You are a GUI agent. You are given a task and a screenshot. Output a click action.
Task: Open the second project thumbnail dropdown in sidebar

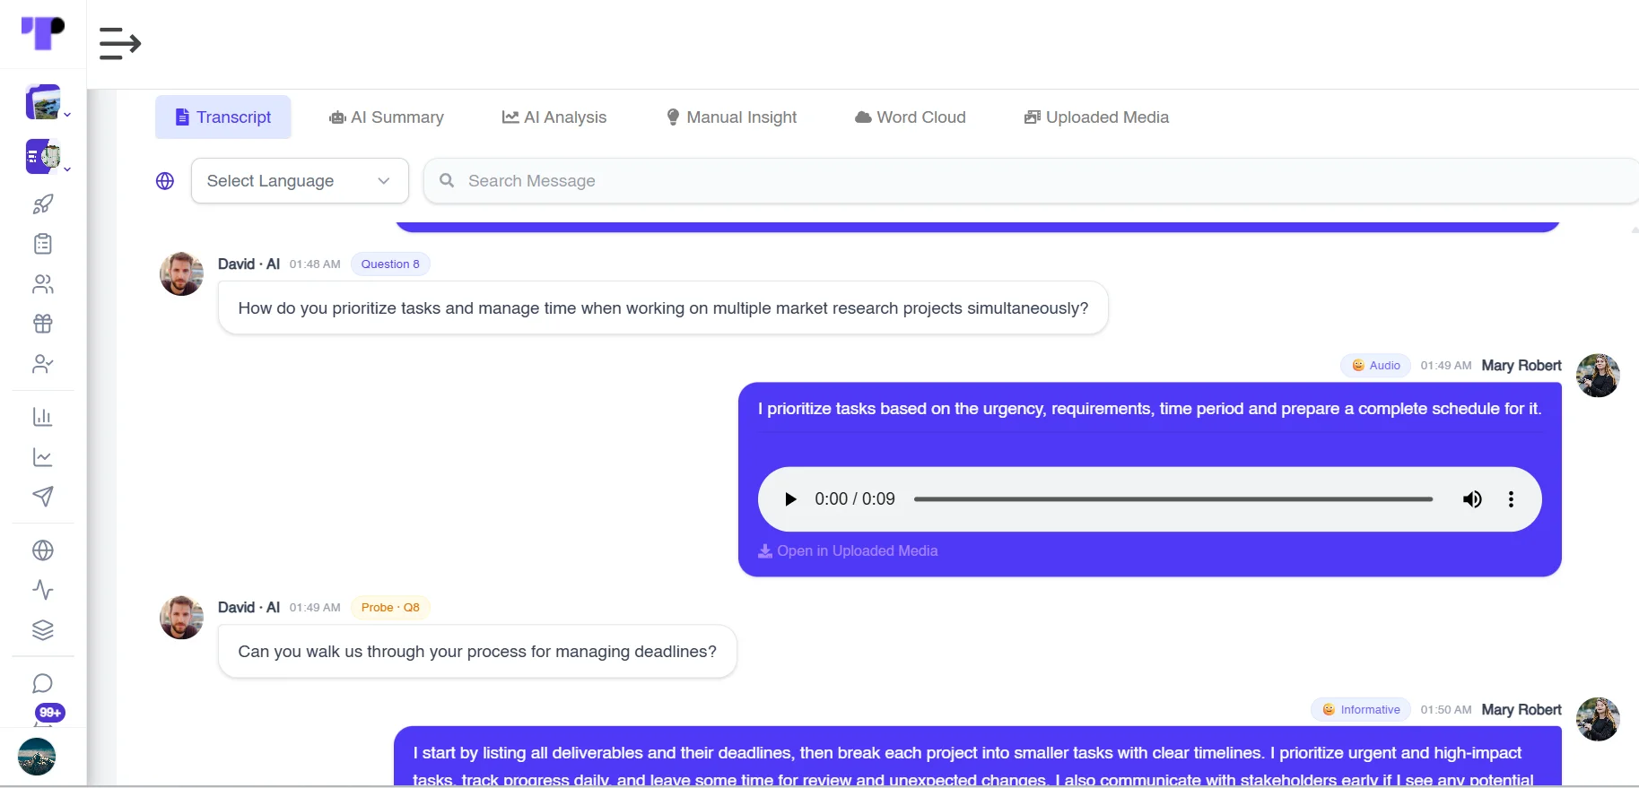[x=48, y=157]
